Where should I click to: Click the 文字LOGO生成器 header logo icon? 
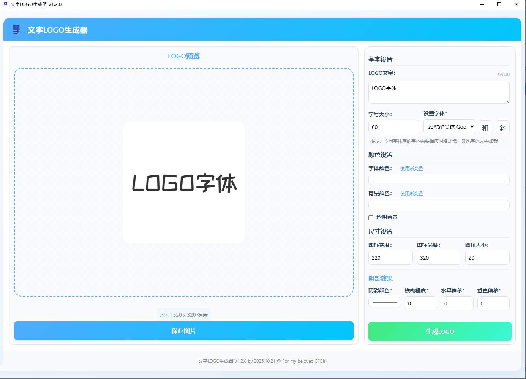(x=16, y=30)
